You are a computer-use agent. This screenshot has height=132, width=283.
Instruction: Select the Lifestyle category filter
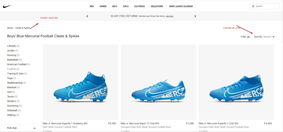[12, 46]
